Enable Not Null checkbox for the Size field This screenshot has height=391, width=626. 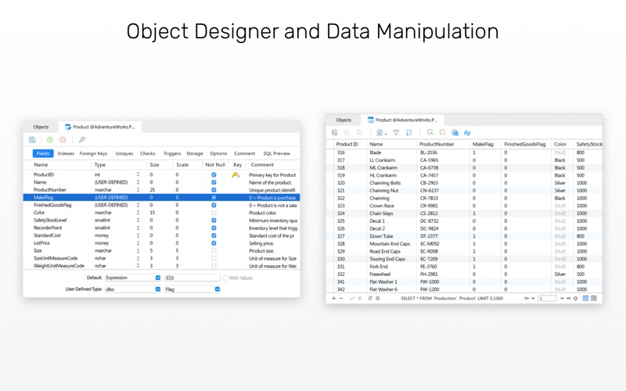point(214,250)
